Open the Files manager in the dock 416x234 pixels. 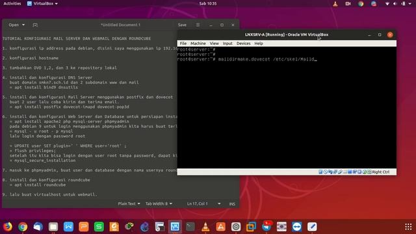tap(53, 227)
